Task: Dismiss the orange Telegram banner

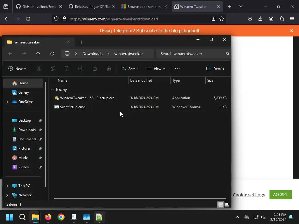Action: [292, 31]
